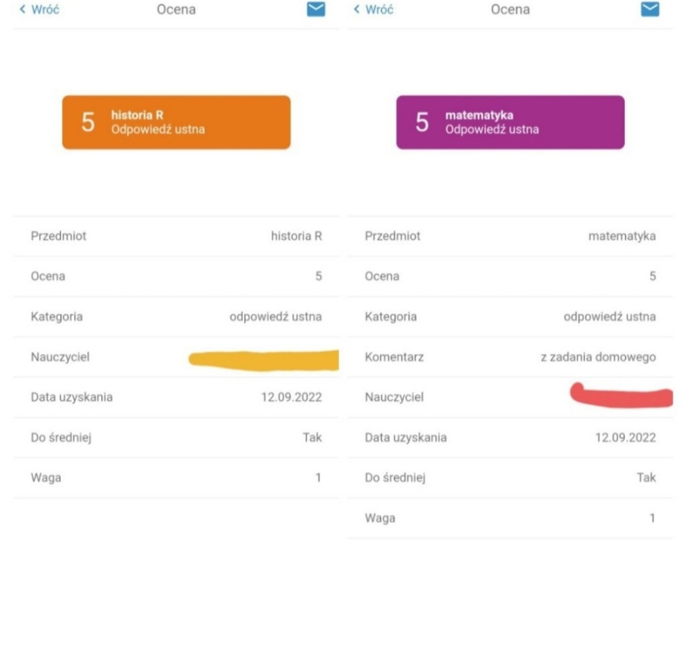Go back via Wróć on historia R screen
Viewport: 687px width, 649px height.
point(40,10)
